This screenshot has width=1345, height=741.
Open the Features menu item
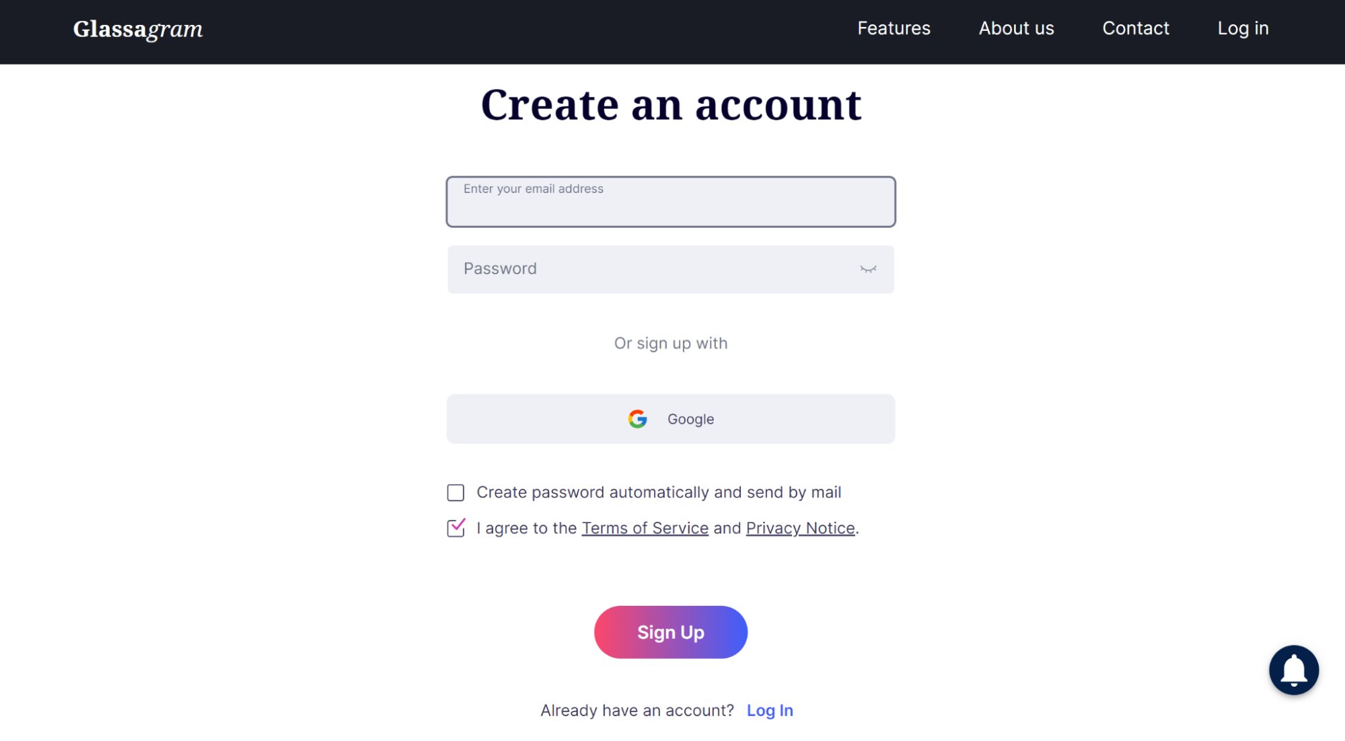(894, 28)
